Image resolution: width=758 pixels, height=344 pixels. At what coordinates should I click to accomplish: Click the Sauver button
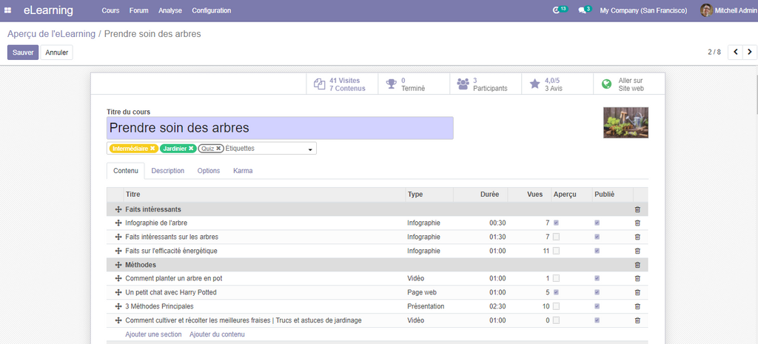coord(23,53)
